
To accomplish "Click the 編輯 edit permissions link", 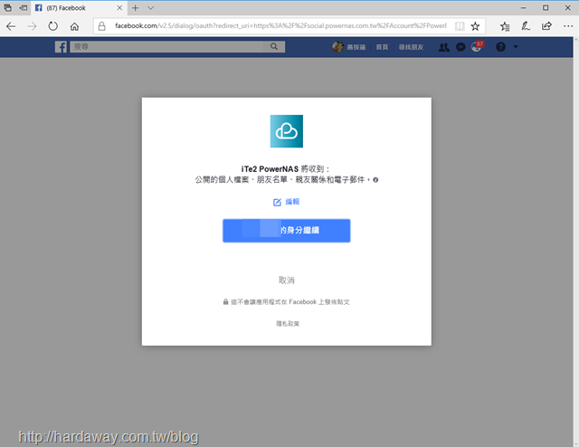I will tap(287, 202).
